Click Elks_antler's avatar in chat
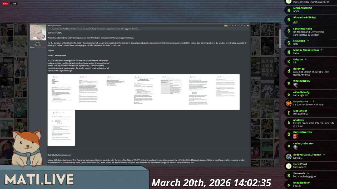This screenshot has width=337, height=189. [289, 113]
